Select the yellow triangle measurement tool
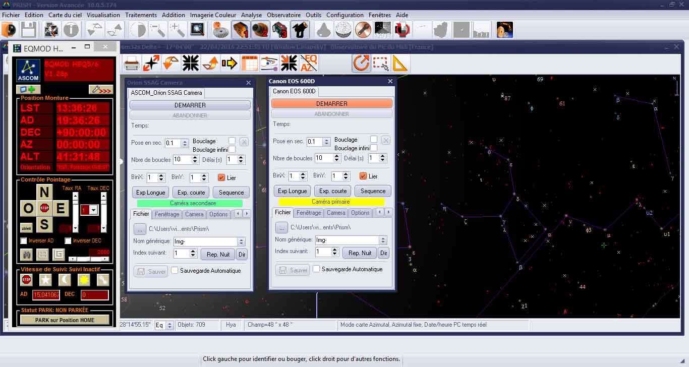This screenshot has height=367, width=689. 399,64
